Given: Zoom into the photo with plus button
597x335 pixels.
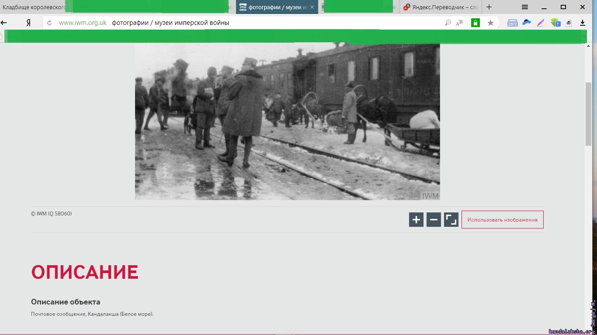Looking at the screenshot, I should 416,220.
